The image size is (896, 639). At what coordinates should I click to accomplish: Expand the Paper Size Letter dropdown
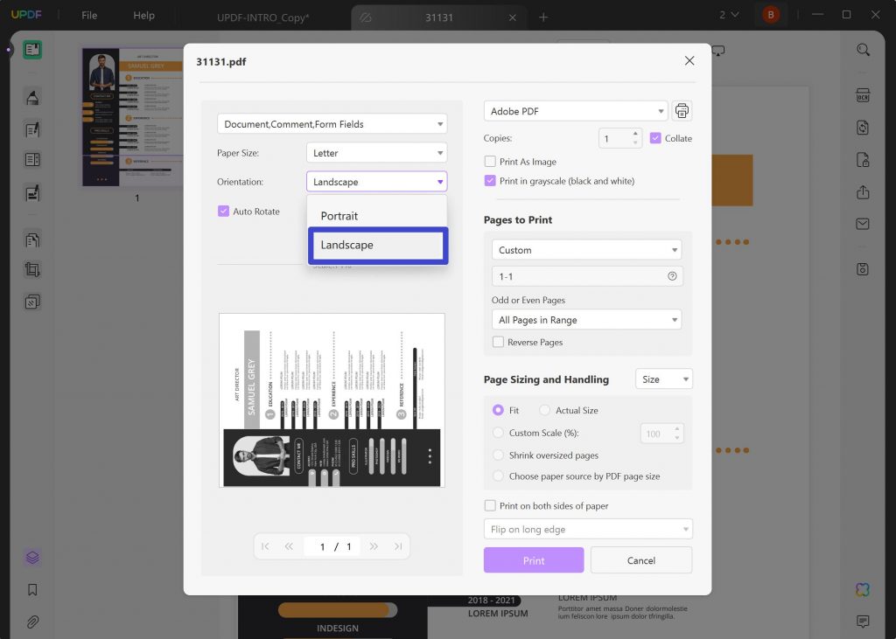pos(377,153)
